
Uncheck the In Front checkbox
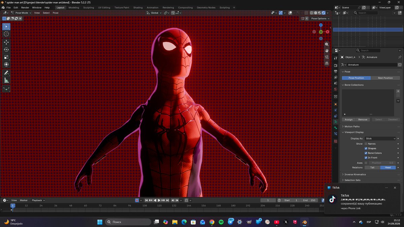(x=366, y=158)
